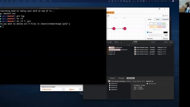Click the master branch label in commit list

(x=112, y=48)
